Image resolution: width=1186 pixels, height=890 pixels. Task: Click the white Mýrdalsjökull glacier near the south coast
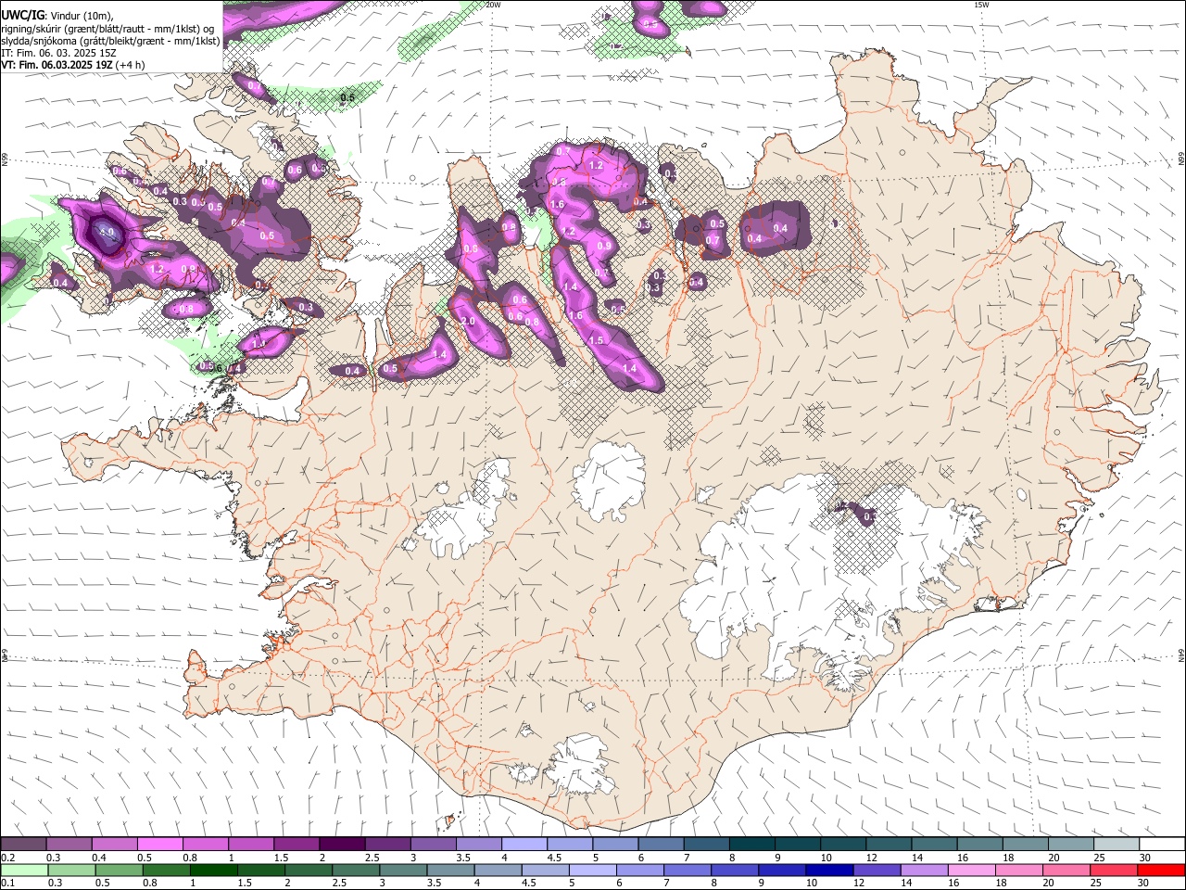point(582,766)
